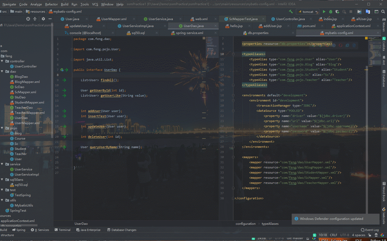Viewport: 387px width, 241px height.
Task: Open the leetcode plugin panel
Action: point(384,216)
